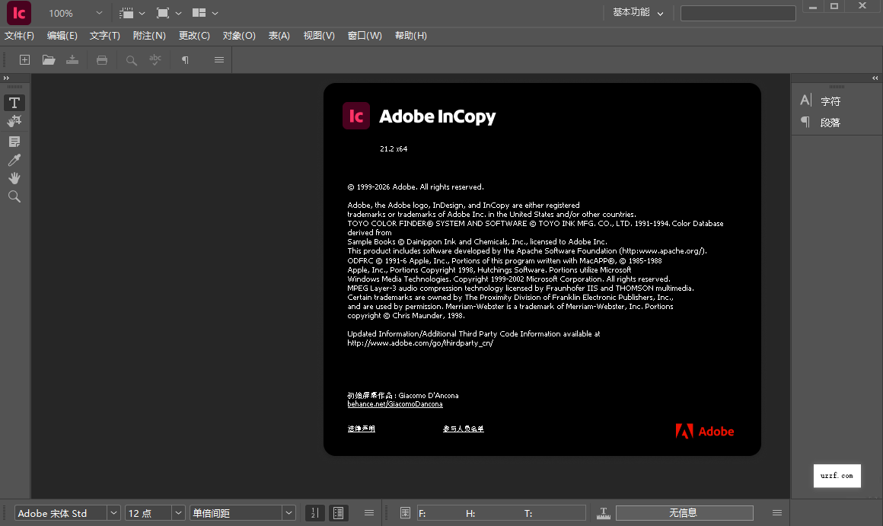Screen dimensions: 883x526
Task: Open the Paragraph panel labeled 段落
Action: [830, 122]
